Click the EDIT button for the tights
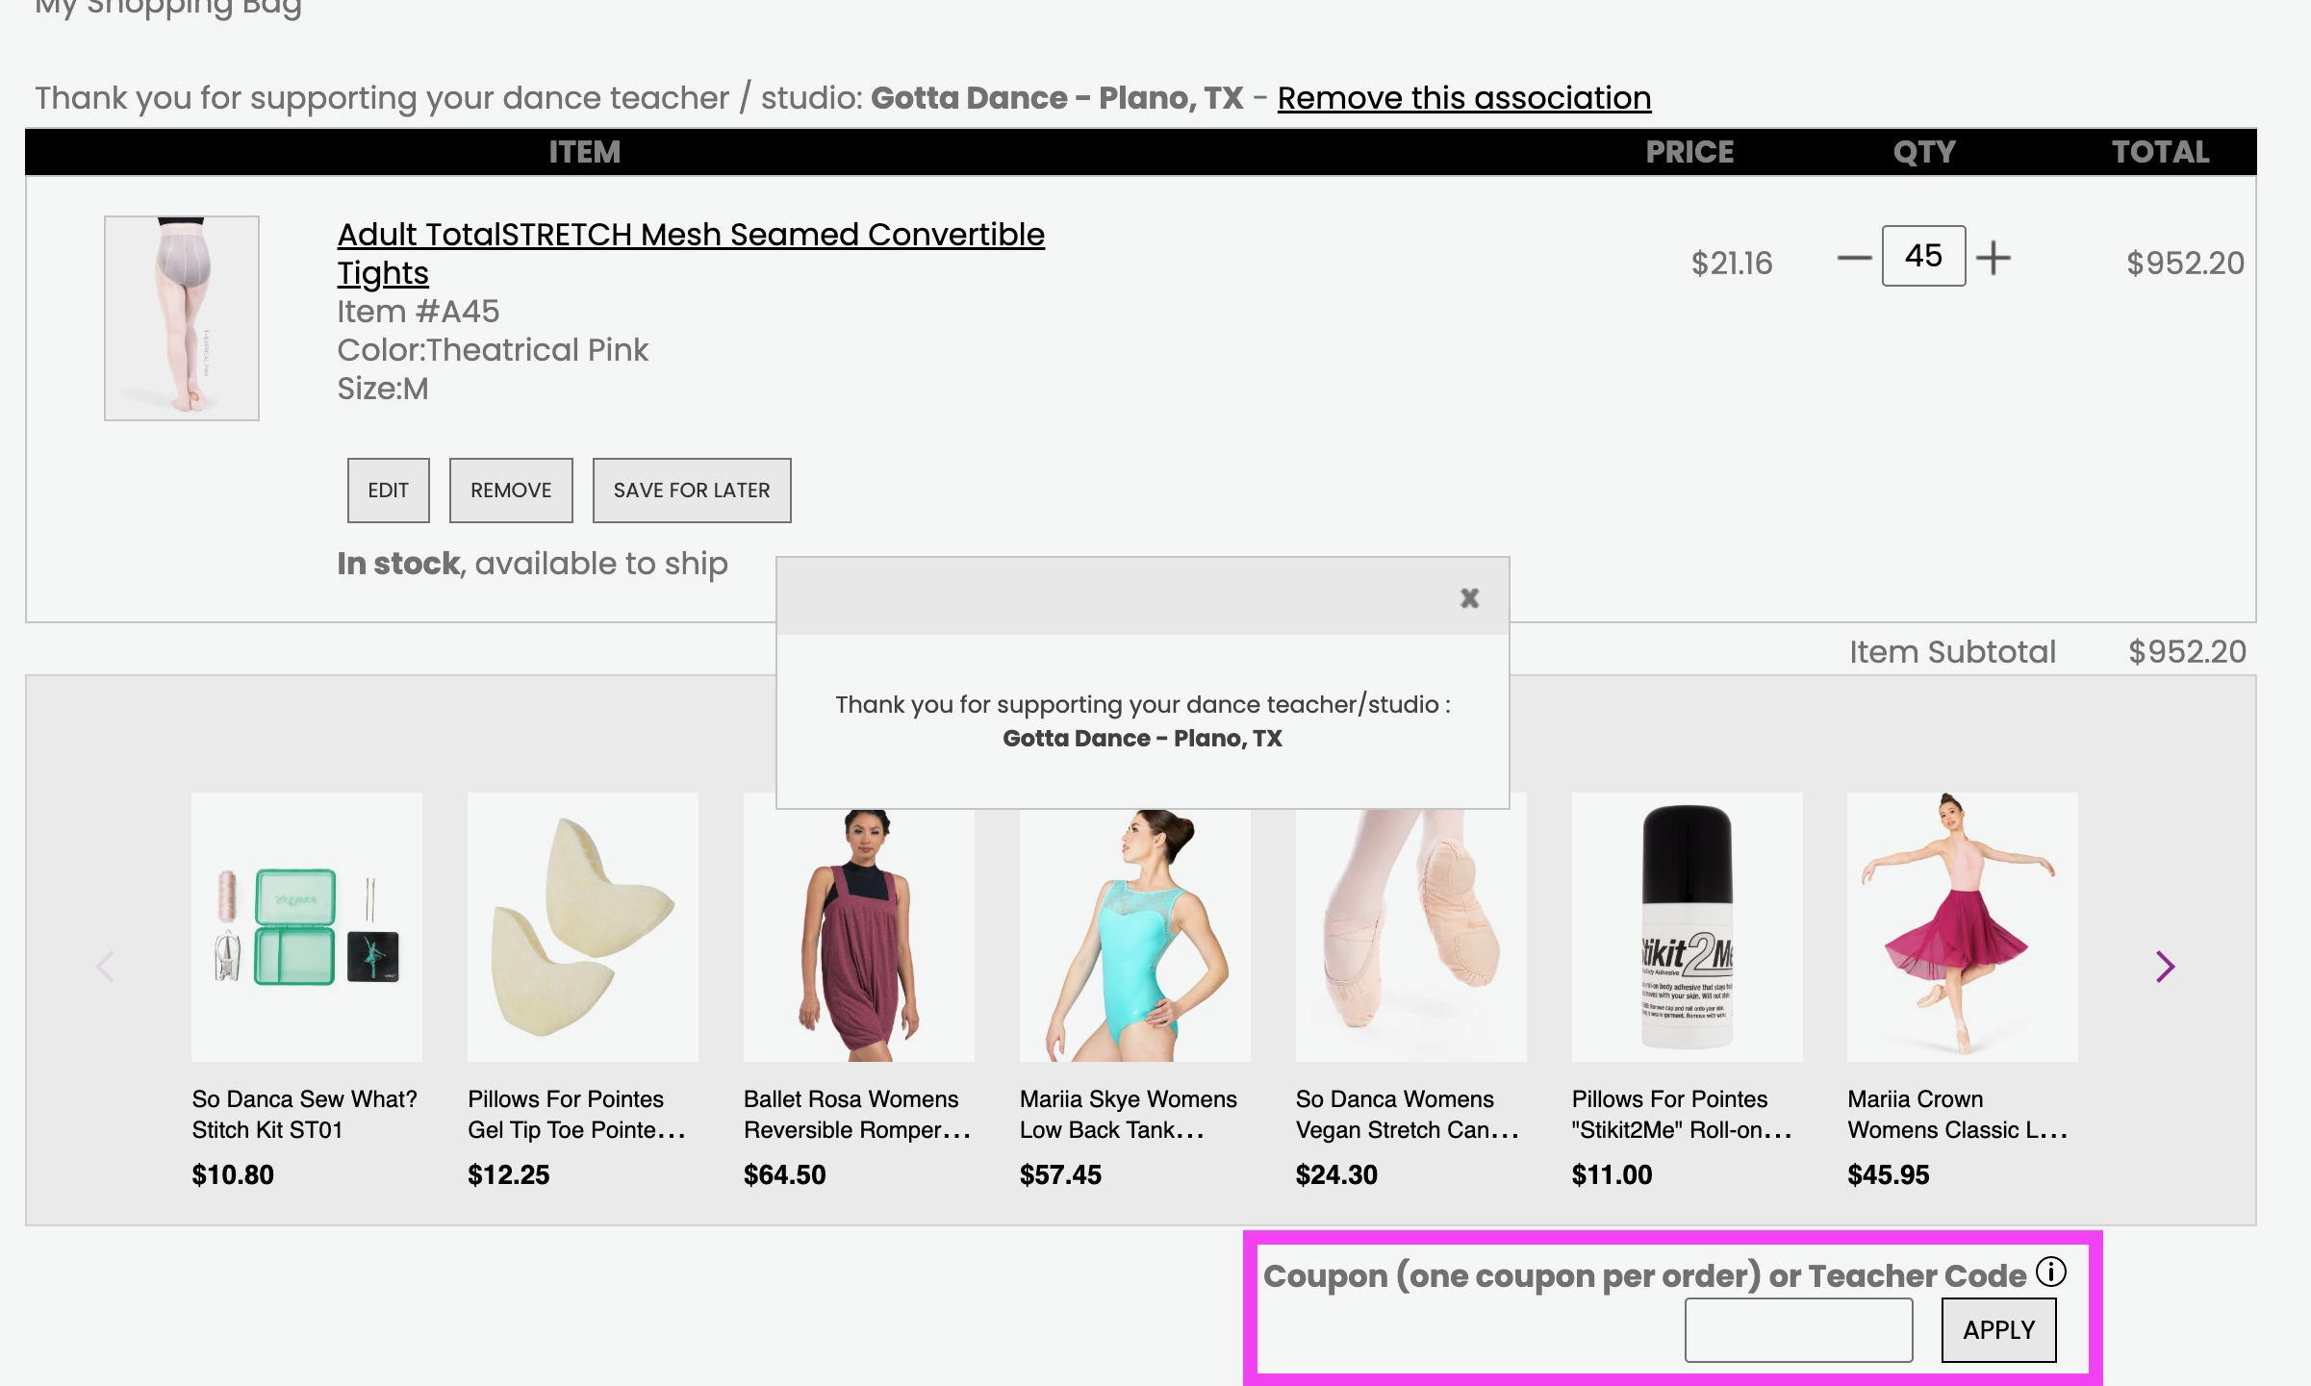Viewport: 2311px width, 1386px height. click(x=388, y=491)
